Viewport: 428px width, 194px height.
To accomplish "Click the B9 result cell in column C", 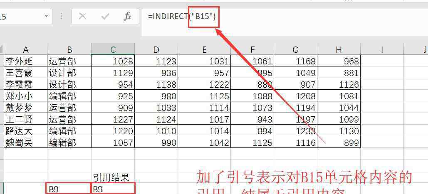I will point(113,189).
